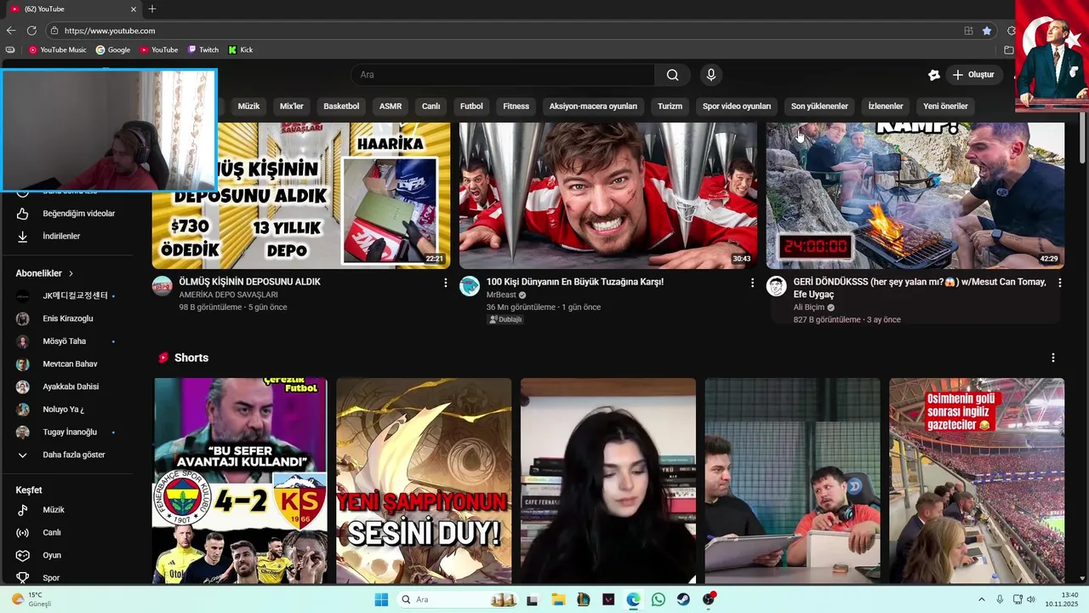Start voice search with microphone icon
This screenshot has height=613, width=1089.
click(x=711, y=75)
